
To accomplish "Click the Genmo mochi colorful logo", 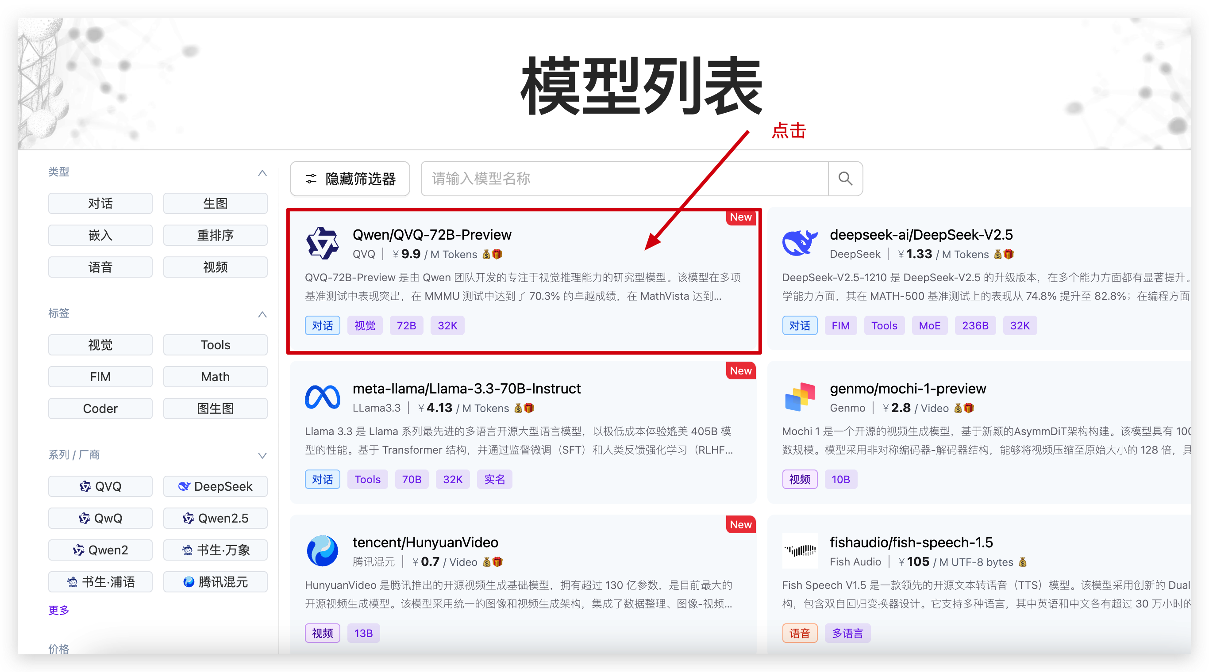I will point(800,397).
